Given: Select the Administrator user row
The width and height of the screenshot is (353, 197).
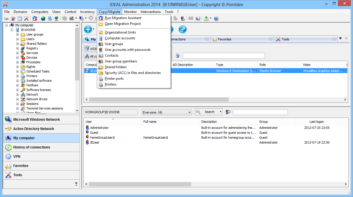Looking at the screenshot, I should pos(215,128).
